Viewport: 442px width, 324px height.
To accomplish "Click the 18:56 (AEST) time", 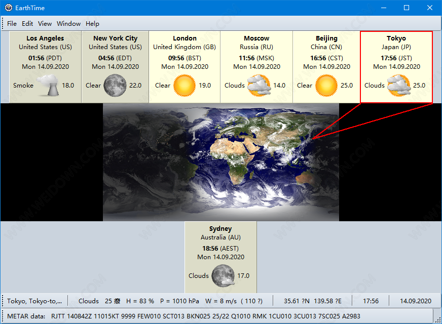I will coord(220,248).
